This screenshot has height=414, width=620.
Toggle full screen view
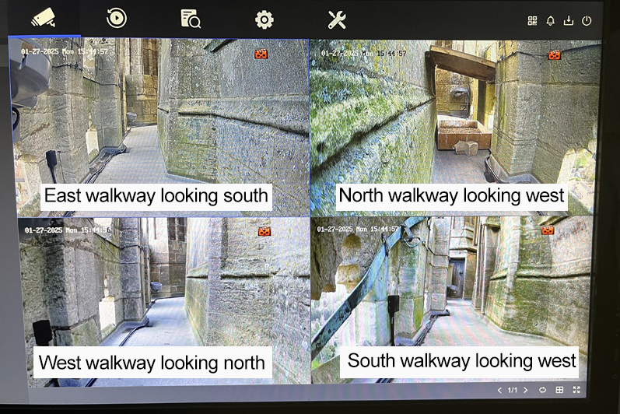coord(576,390)
